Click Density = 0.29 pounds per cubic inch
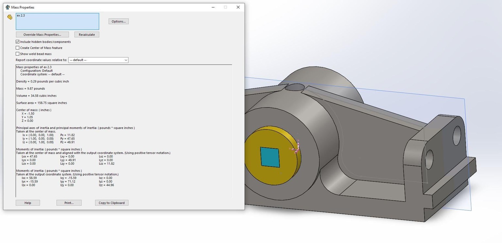This screenshot has width=502, height=243. coord(42,82)
